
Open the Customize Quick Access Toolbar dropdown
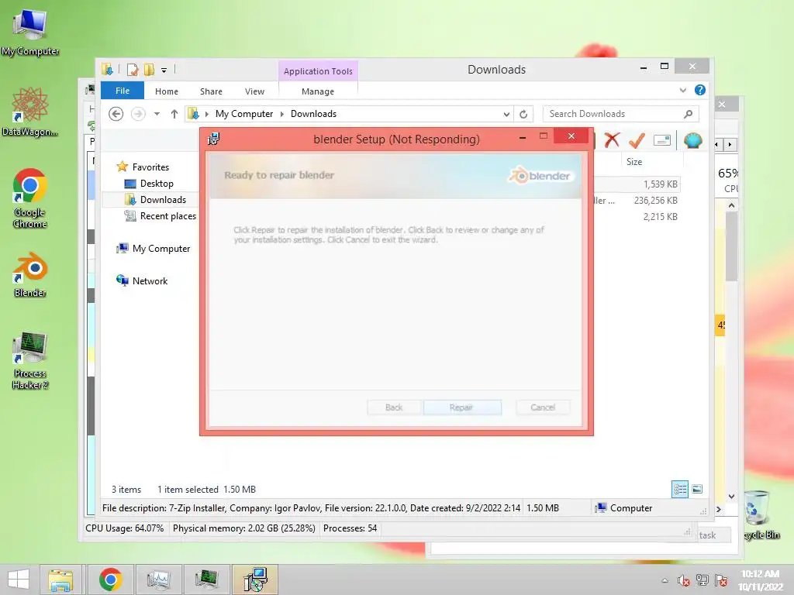(x=164, y=71)
